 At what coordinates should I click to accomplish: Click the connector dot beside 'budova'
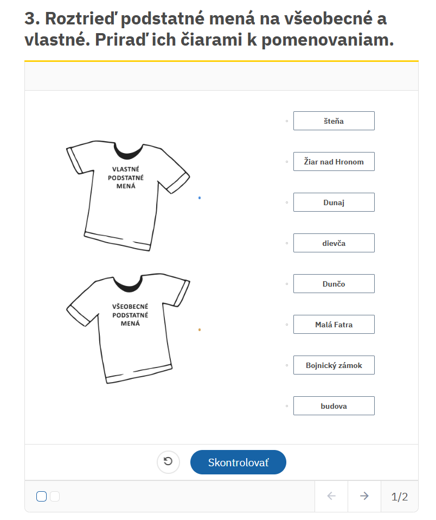[x=287, y=406]
